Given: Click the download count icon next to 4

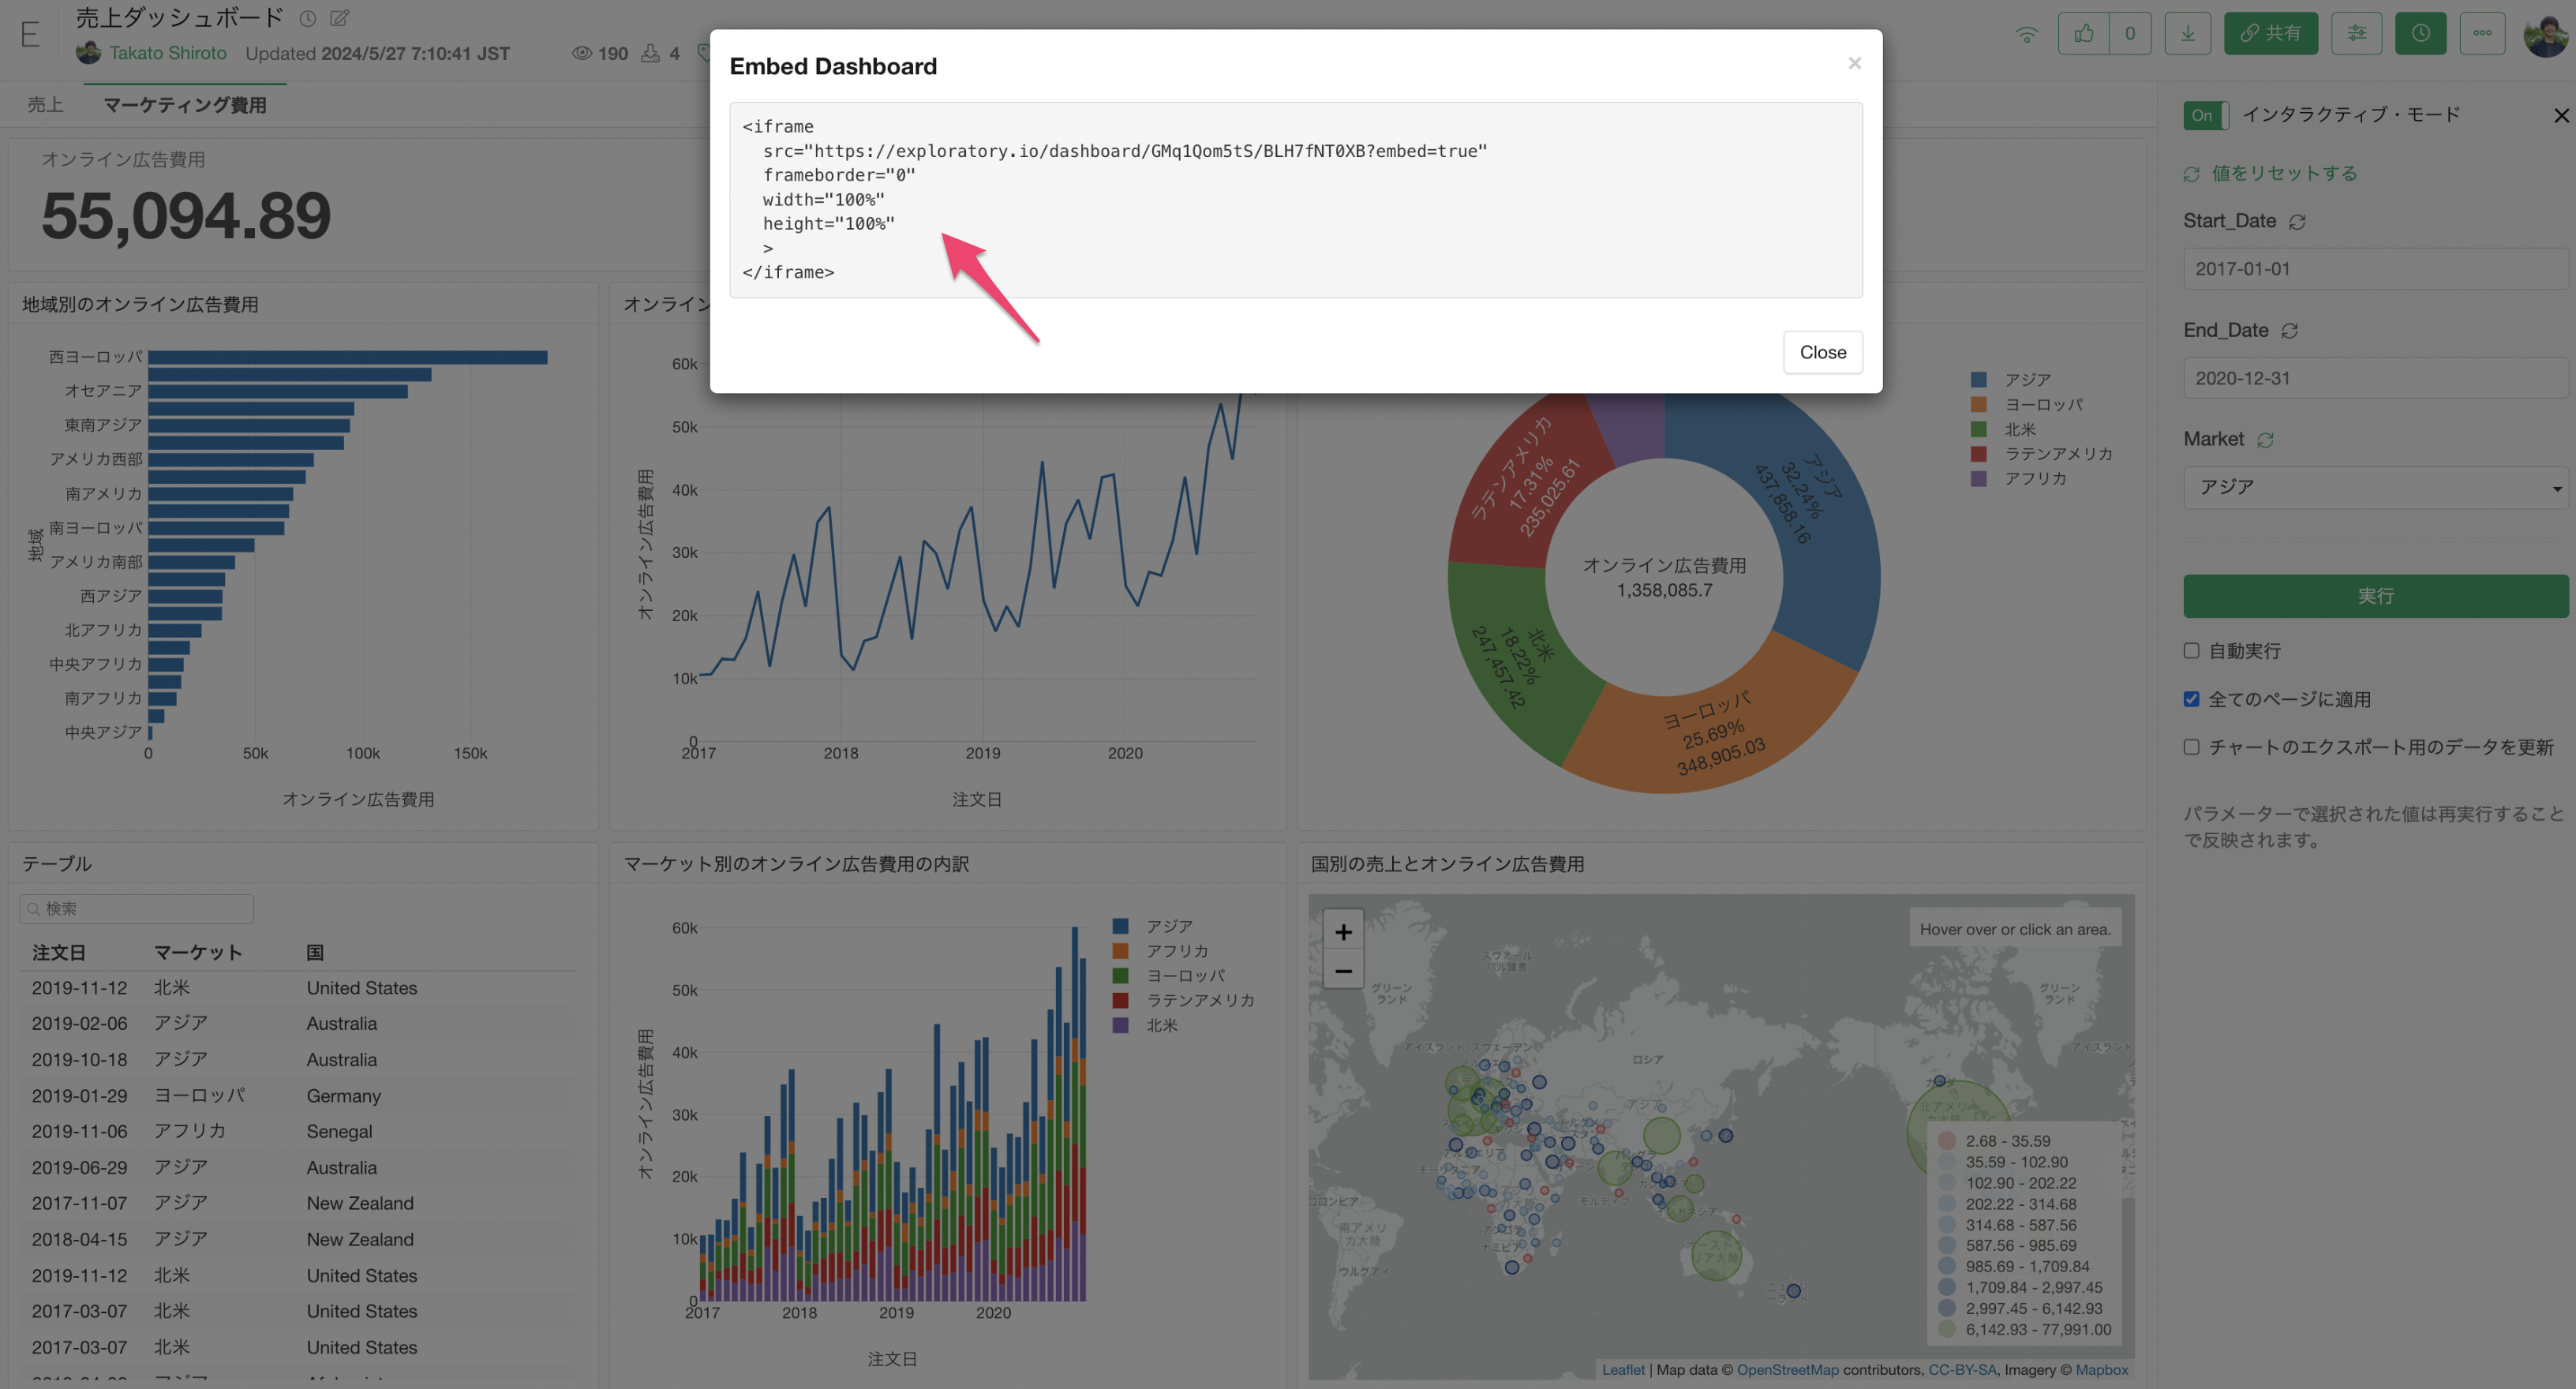Looking at the screenshot, I should [x=650, y=53].
